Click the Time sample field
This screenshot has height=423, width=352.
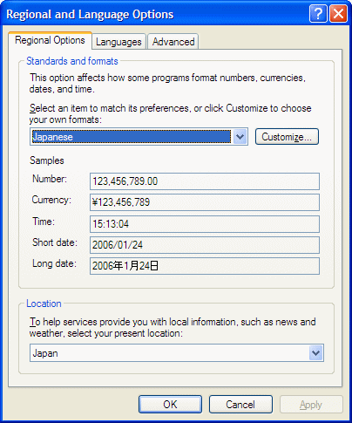205,224
